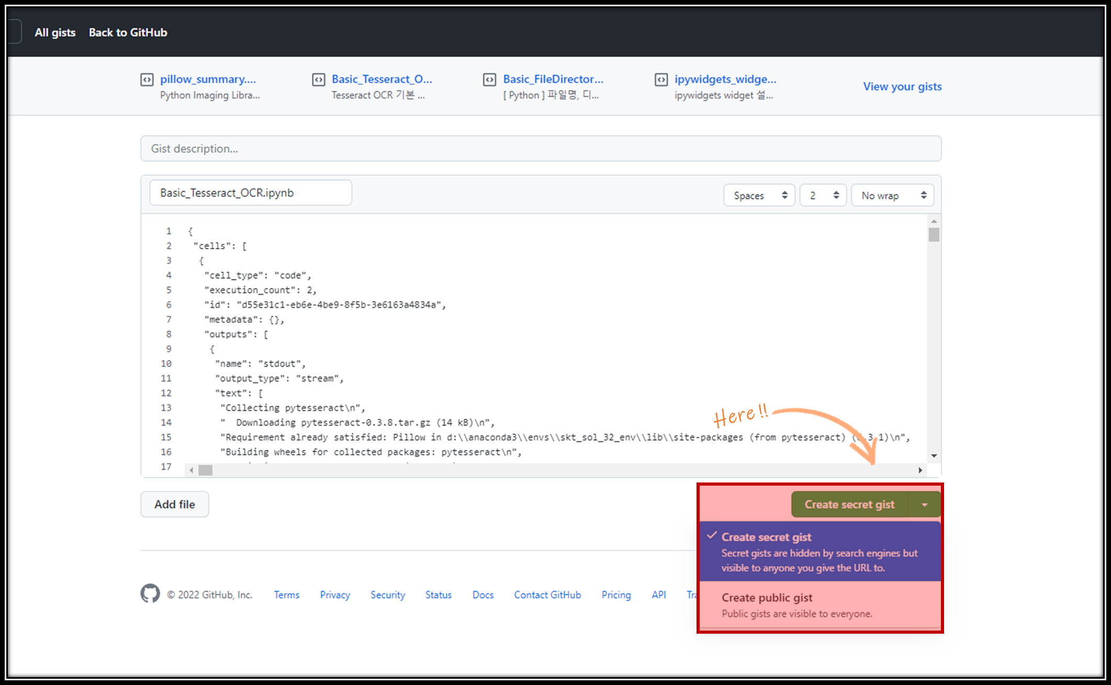Screen dimensions: 1111x685
Task: Open Basic_Tesseract_O... gist link
Action: pos(382,79)
